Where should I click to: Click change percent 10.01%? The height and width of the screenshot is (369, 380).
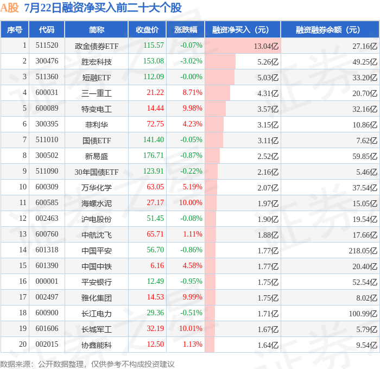click(x=191, y=329)
